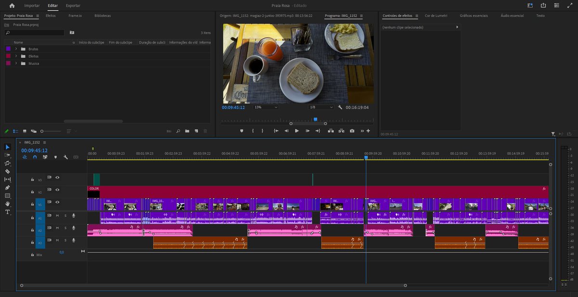Toggle project writable green pencil icon
The height and width of the screenshot is (297, 578).
pos(7,131)
